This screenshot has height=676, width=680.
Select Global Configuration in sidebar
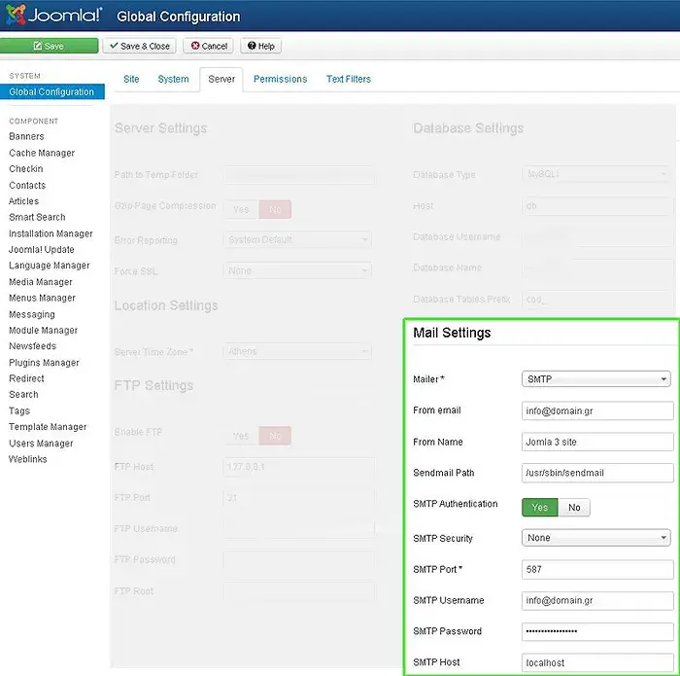52,91
